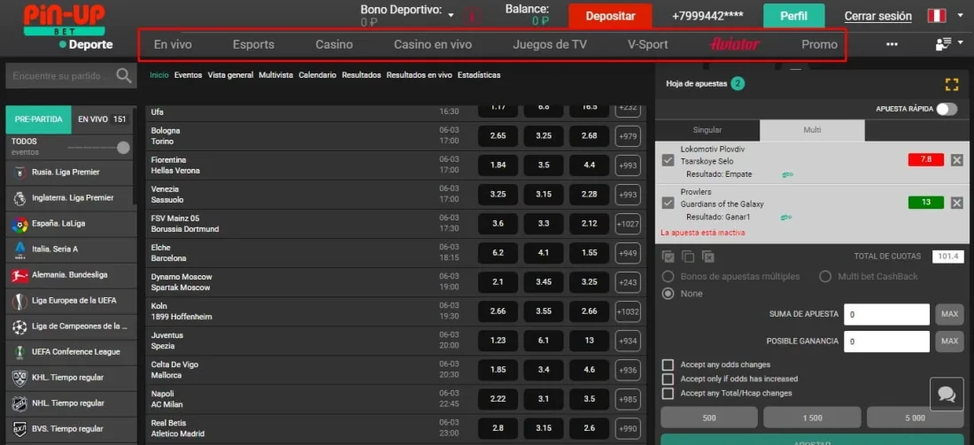974x445 pixels.
Task: Click the 1 500 quick stake button
Action: [812, 418]
